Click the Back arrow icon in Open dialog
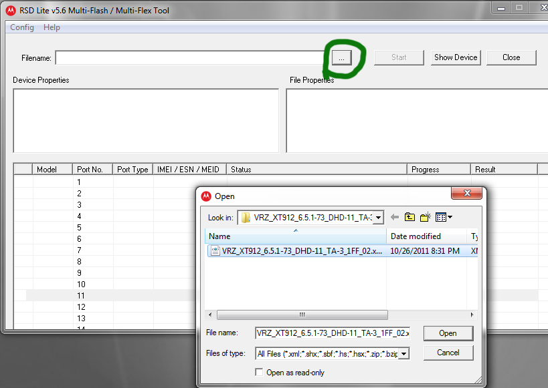 point(395,218)
